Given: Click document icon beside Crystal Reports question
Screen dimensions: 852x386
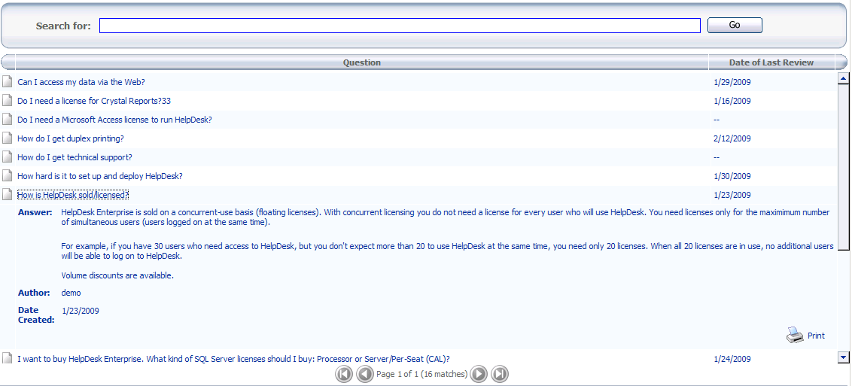Looking at the screenshot, I should pyautogui.click(x=7, y=100).
